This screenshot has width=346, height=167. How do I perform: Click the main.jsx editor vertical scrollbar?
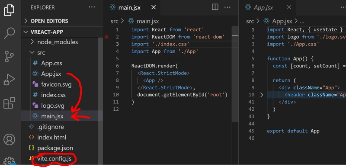(235, 74)
